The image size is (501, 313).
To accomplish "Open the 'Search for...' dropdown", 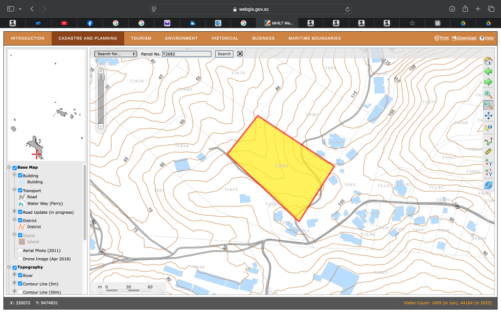I will (115, 54).
